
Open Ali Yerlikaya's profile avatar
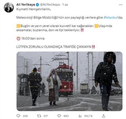tap(9, 7)
